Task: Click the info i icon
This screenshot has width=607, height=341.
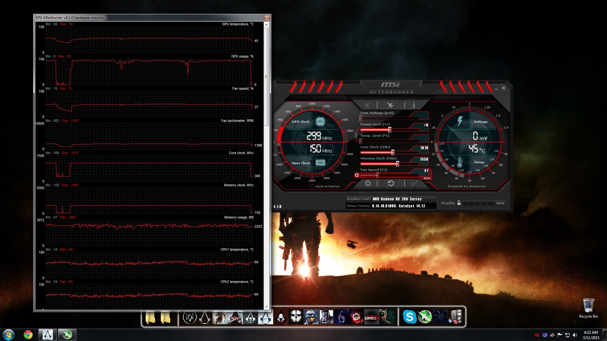Action: [x=414, y=105]
